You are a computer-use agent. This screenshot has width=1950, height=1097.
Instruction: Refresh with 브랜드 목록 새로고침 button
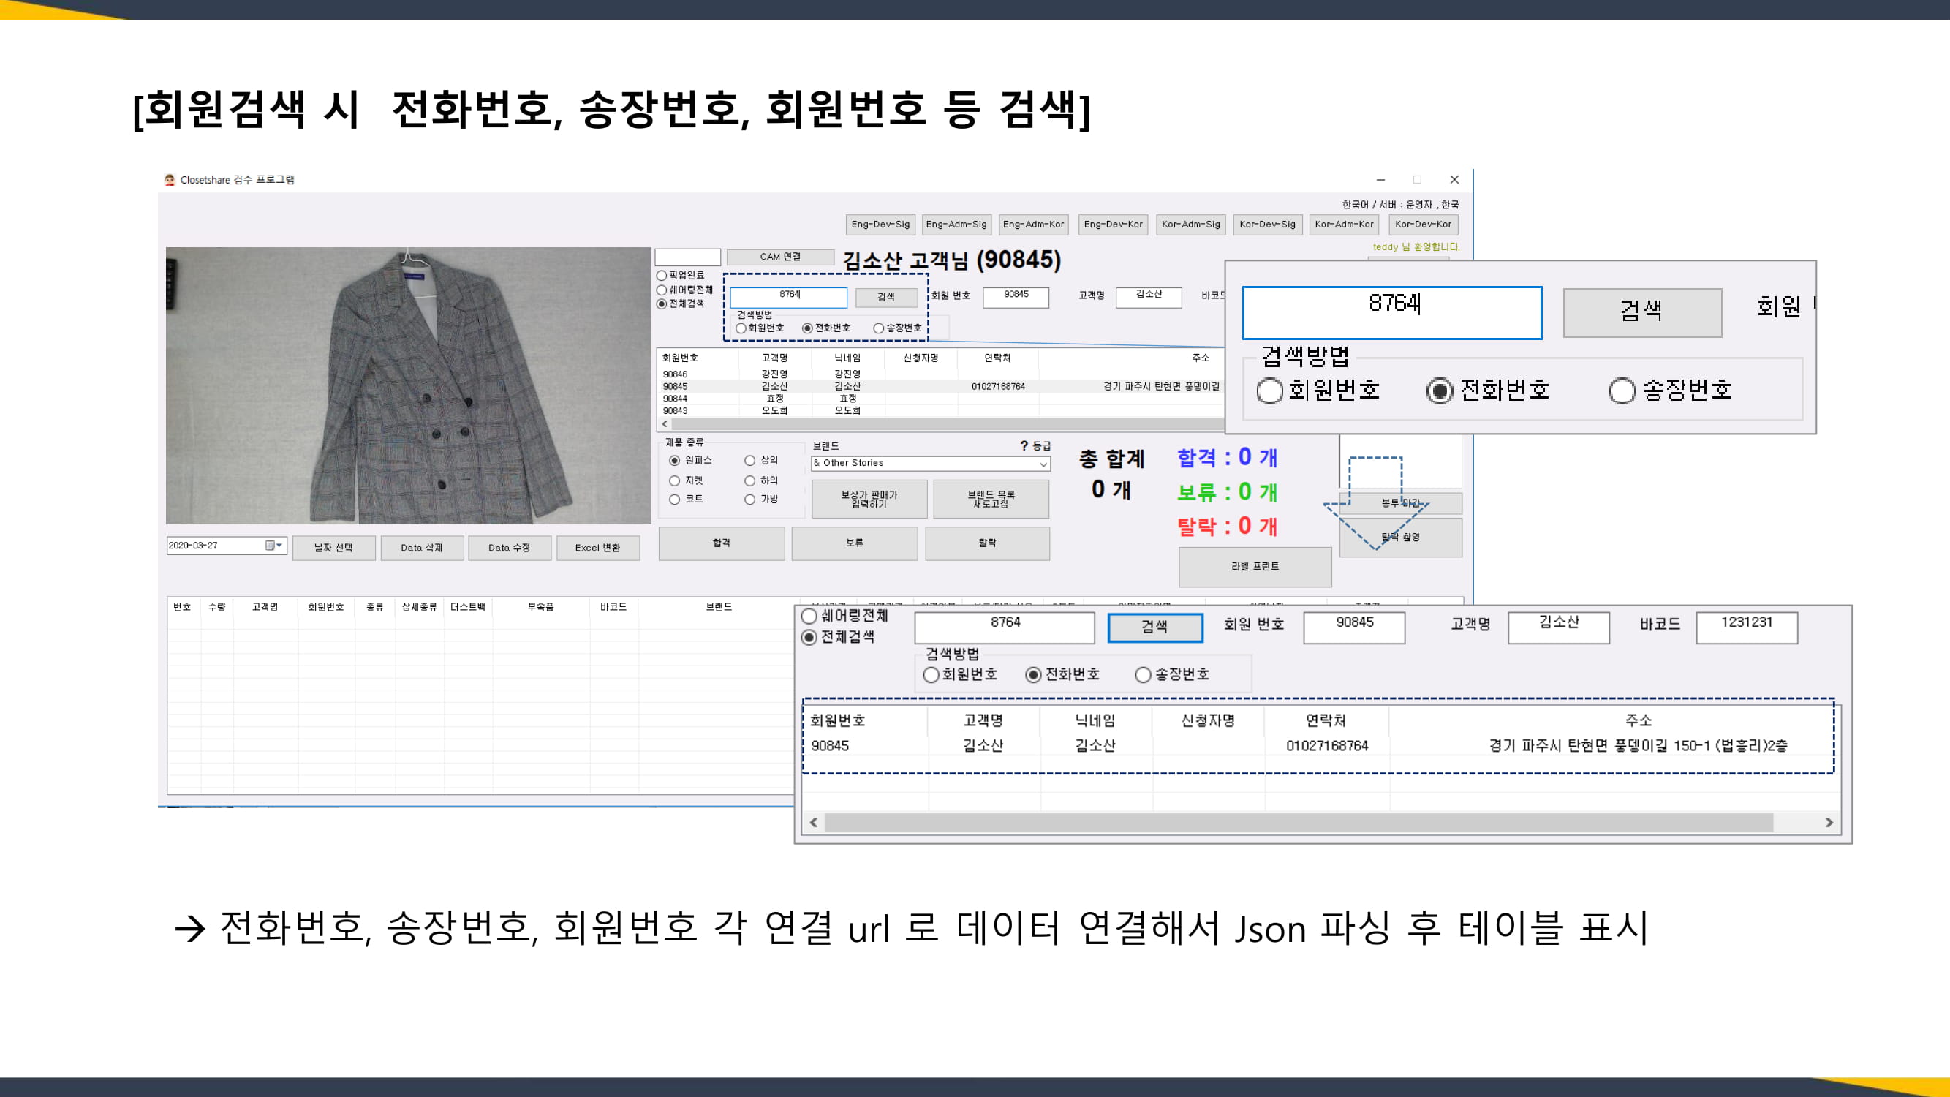point(991,499)
